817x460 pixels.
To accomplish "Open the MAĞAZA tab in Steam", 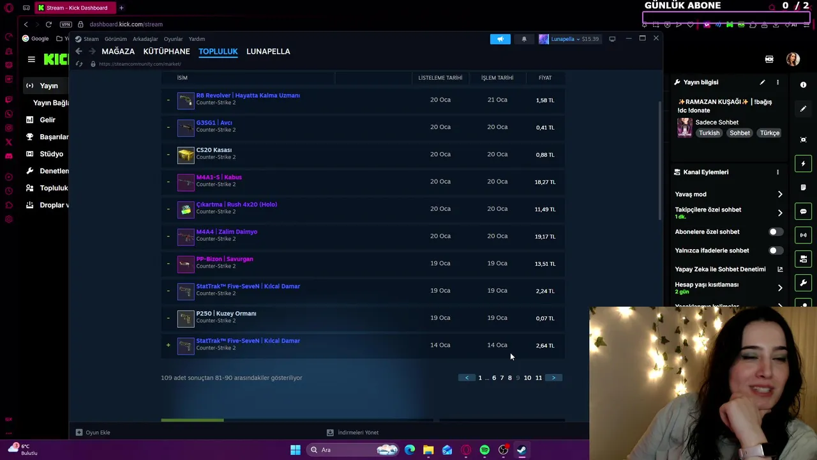I will [118, 51].
